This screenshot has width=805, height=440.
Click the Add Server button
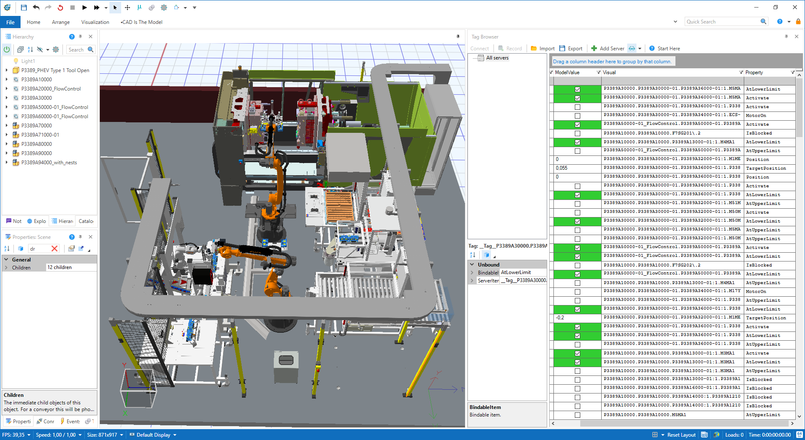(608, 49)
